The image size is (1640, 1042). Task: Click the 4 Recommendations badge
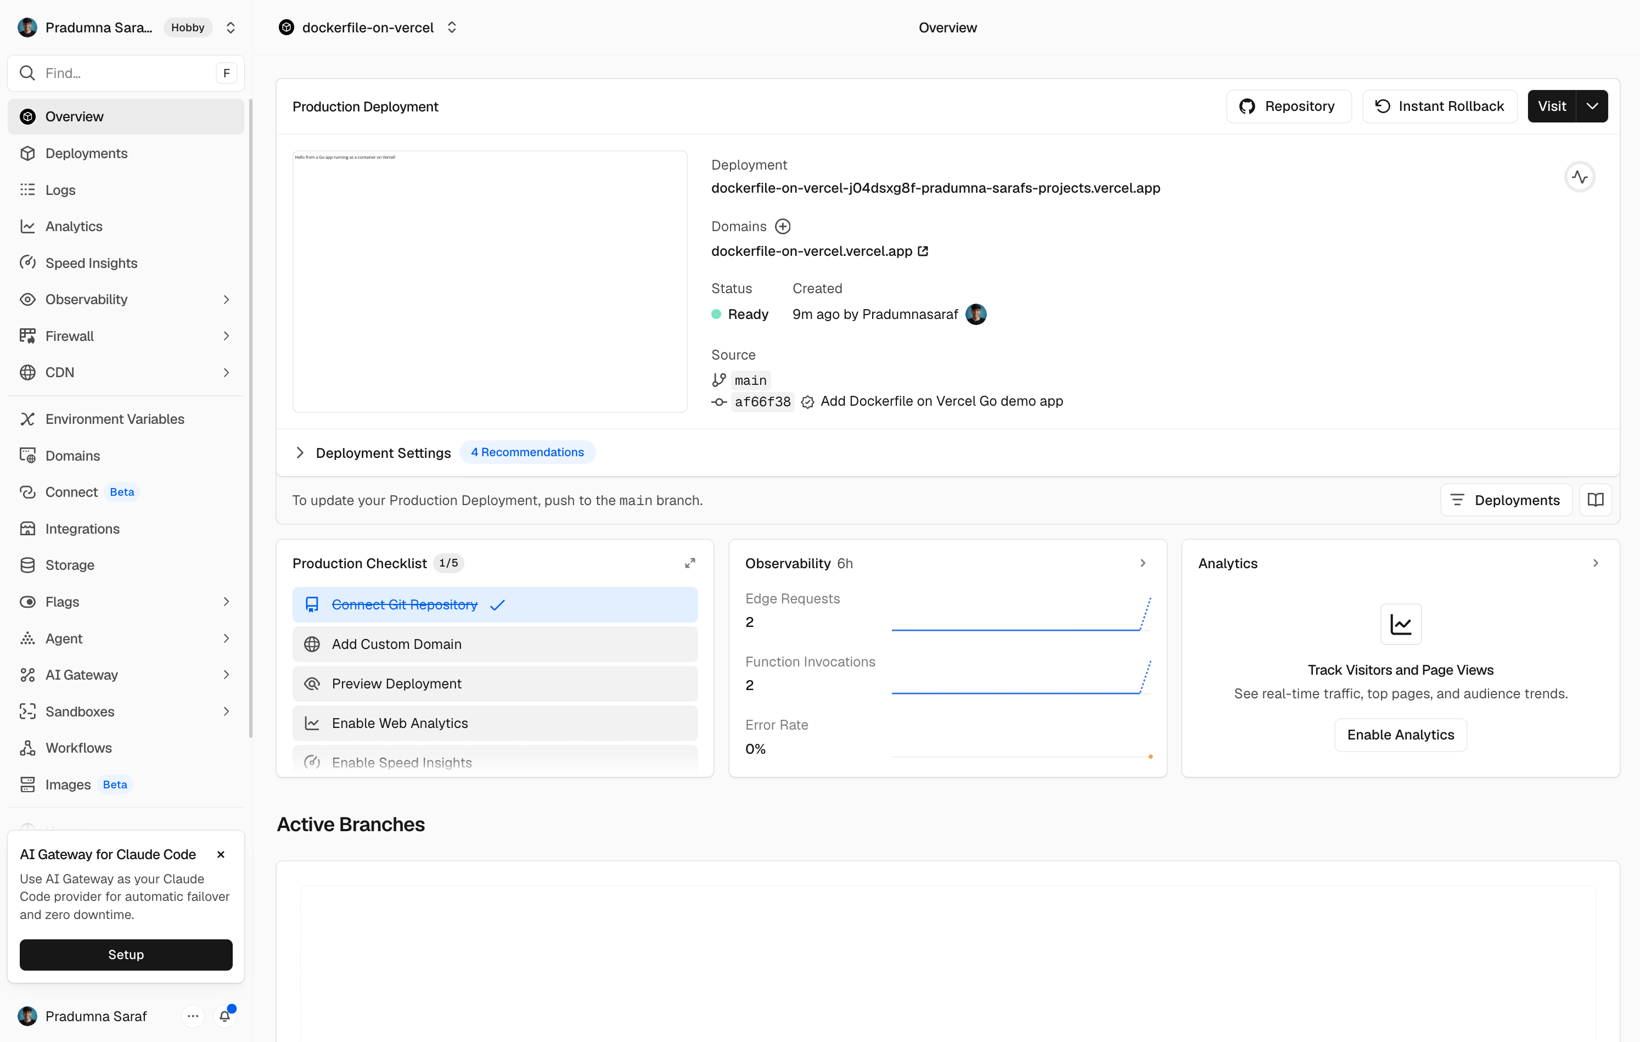coord(527,452)
